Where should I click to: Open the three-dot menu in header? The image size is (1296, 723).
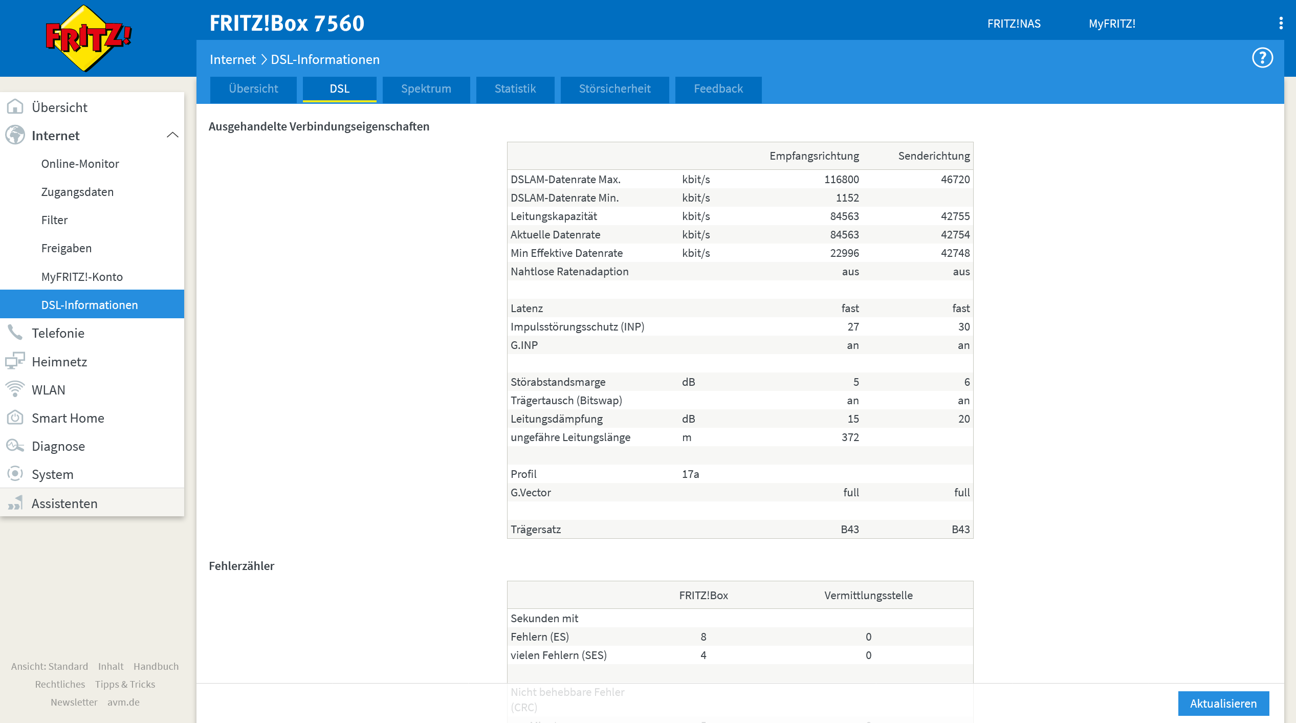tap(1281, 23)
